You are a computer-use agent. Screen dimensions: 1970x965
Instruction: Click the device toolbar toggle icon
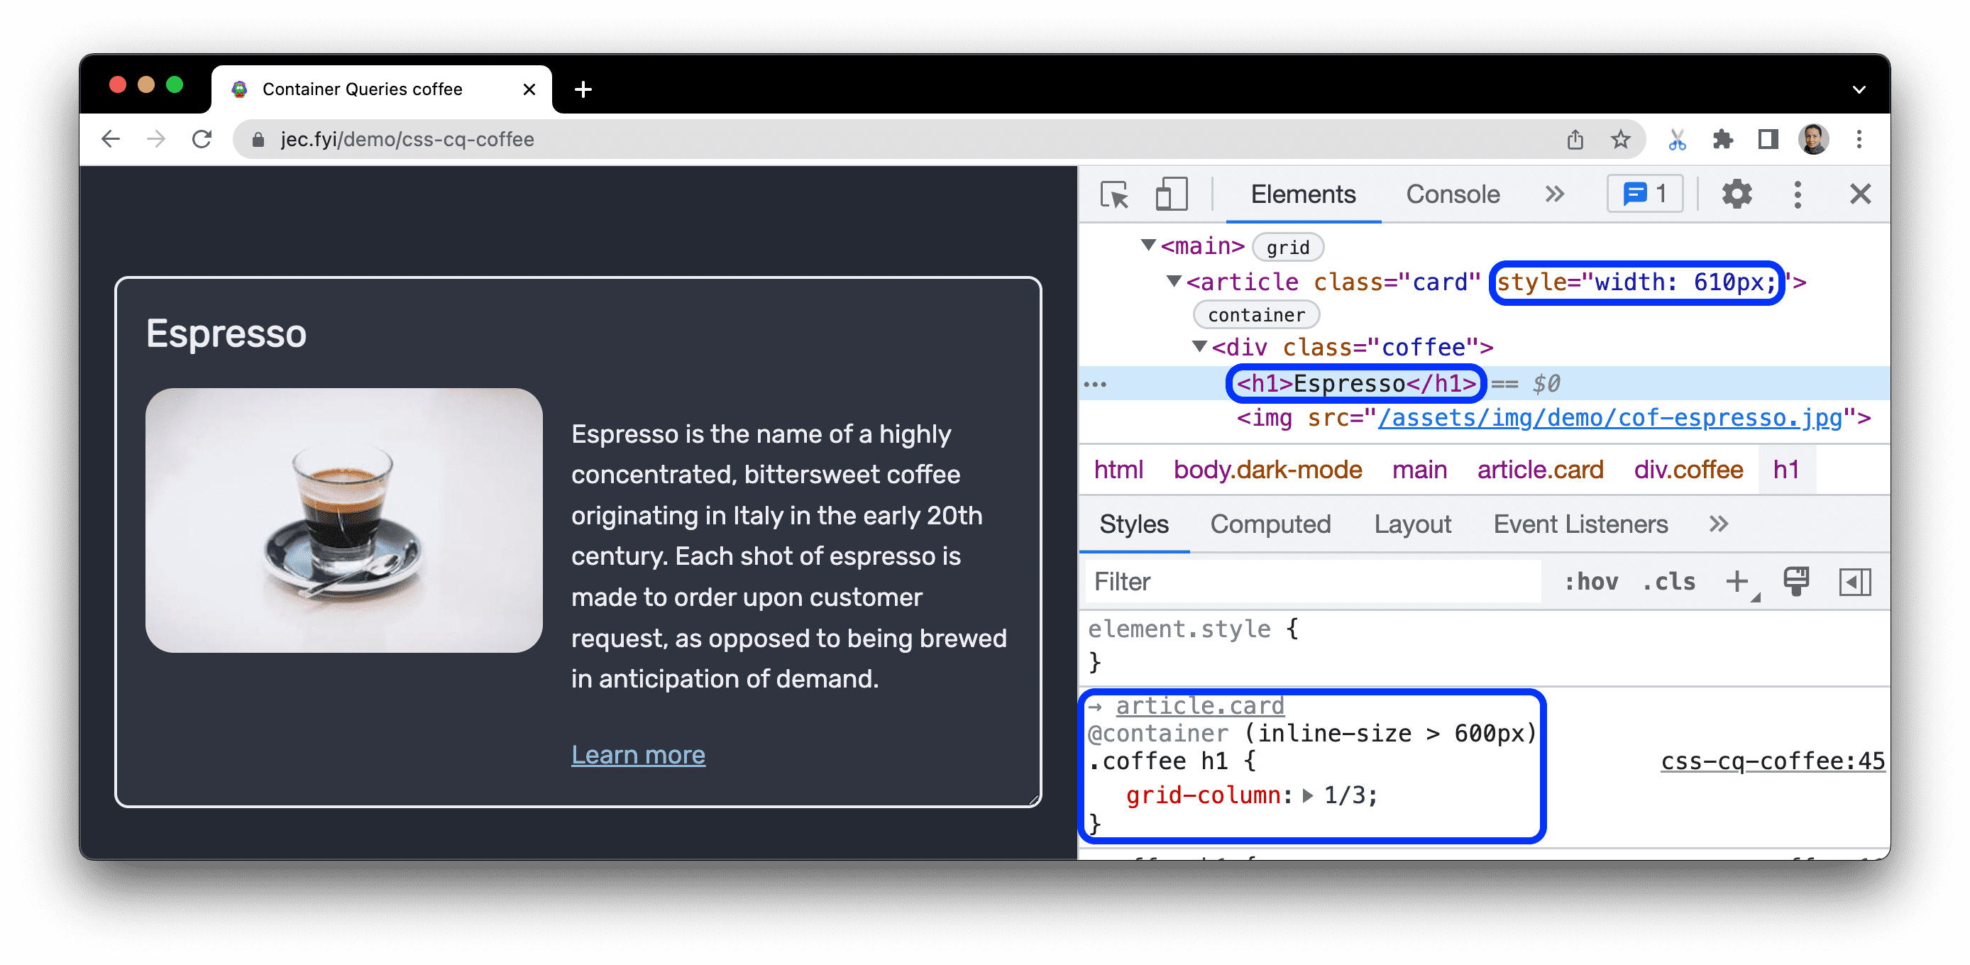coord(1167,194)
